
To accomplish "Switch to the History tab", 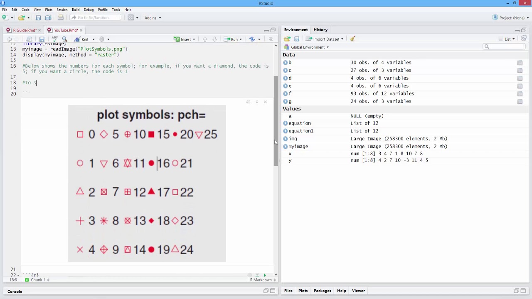I will (x=320, y=29).
